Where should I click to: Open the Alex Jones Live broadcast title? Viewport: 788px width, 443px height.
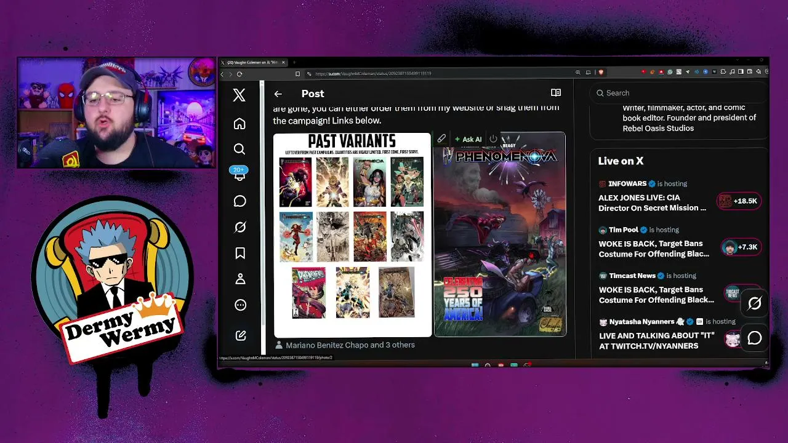[x=653, y=202]
